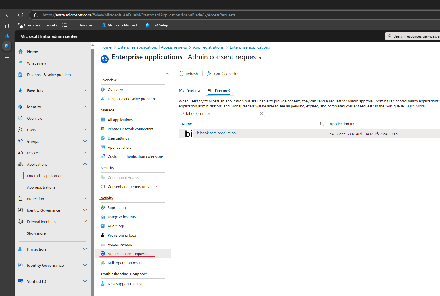The image size is (440, 296).
Task: Clear the search filter with X
Action: point(261,113)
